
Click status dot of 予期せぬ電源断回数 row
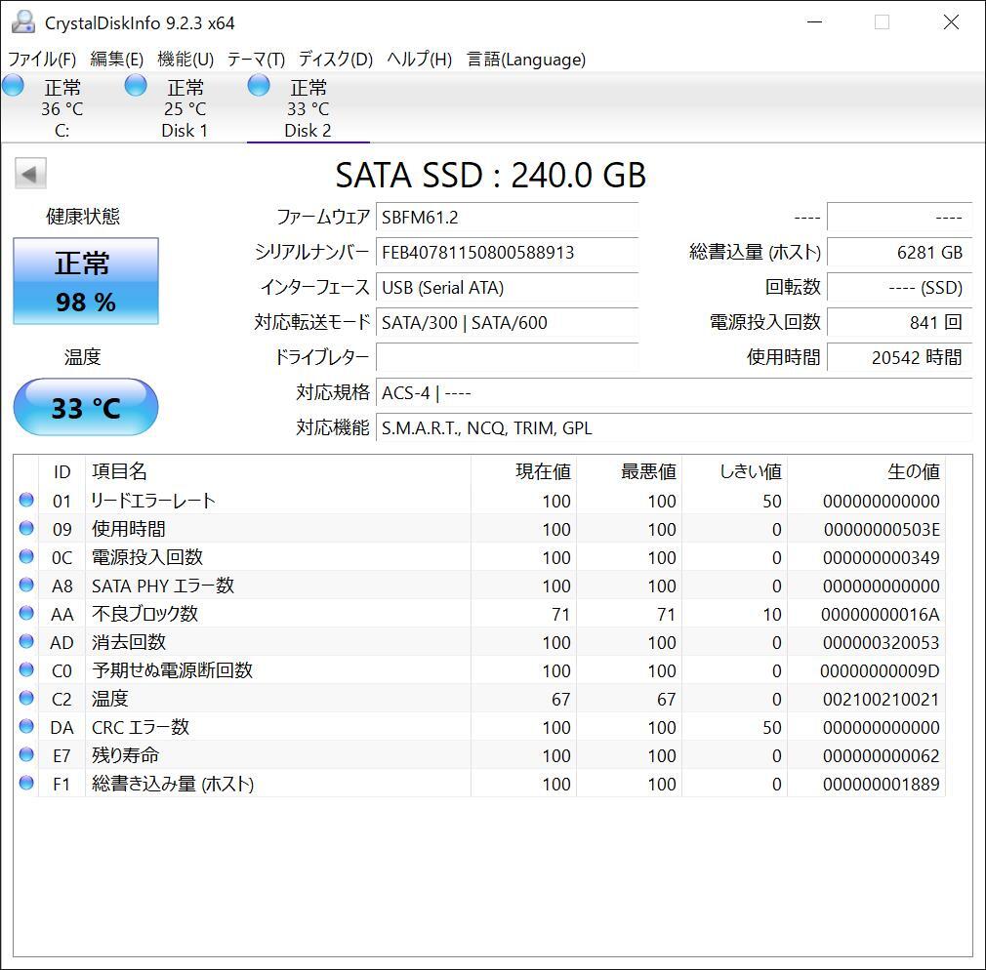tap(26, 669)
